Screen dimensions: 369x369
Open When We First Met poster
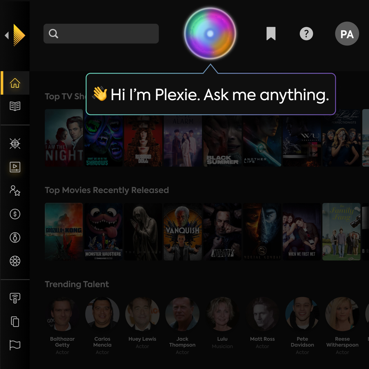302,232
